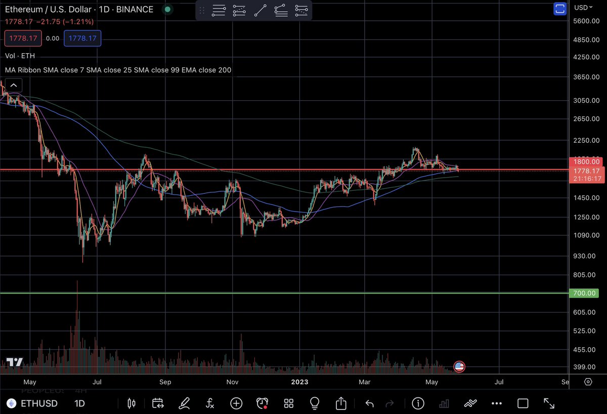The height and width of the screenshot is (414, 607).
Task: Tap the US flag economic event marker
Action: tap(459, 366)
